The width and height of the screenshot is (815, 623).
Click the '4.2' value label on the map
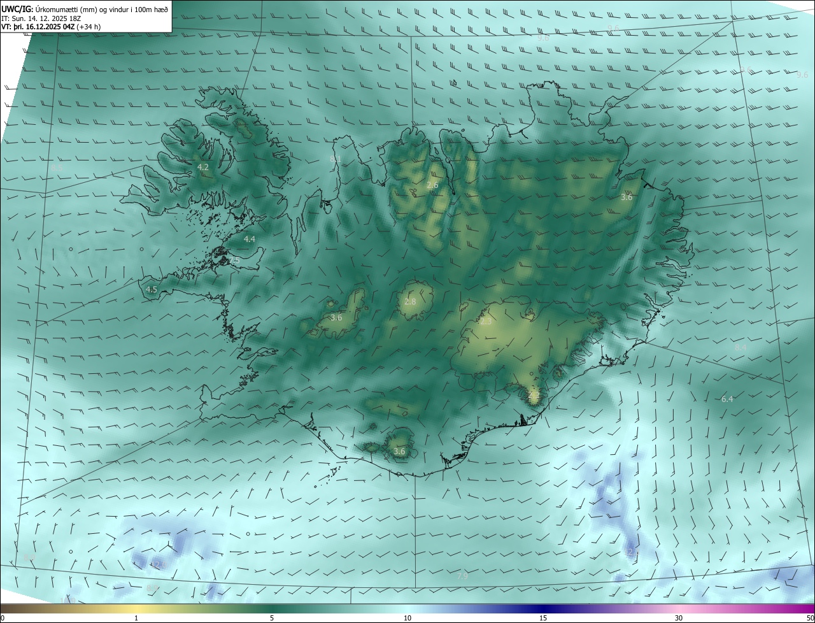click(x=203, y=168)
